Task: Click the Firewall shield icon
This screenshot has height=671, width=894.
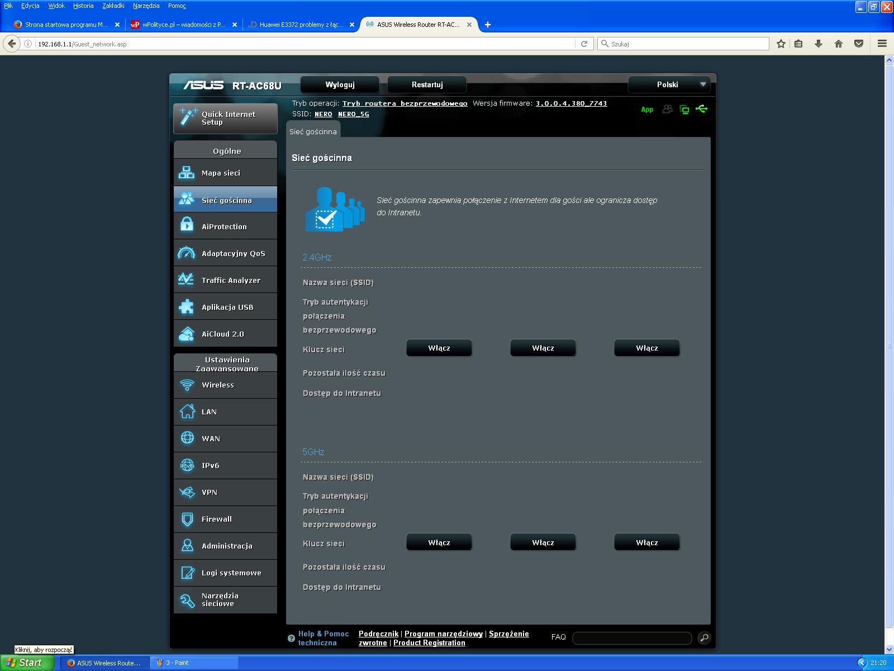Action: point(187,519)
